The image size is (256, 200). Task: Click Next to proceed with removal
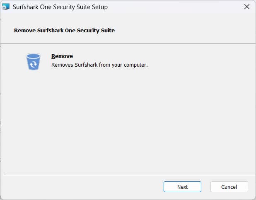click(x=182, y=187)
